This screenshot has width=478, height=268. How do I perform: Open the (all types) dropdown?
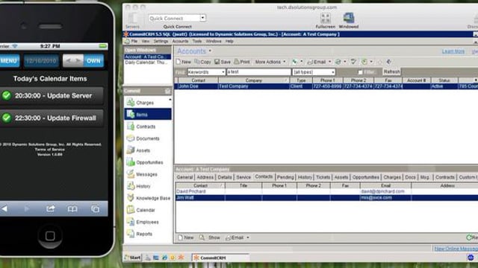point(333,72)
